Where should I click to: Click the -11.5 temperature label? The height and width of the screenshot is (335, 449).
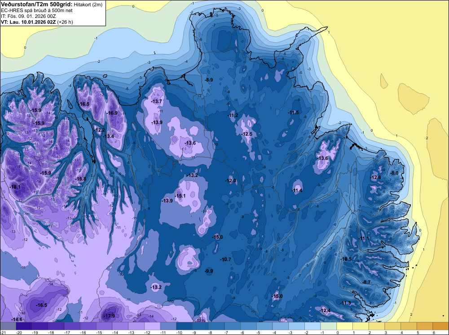(294, 112)
